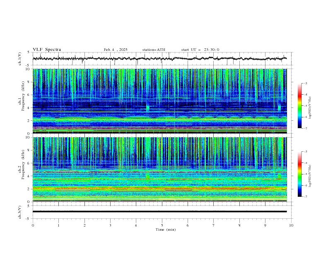Click the green 4 kHz burst near 4.4 min in ch.1
The image size is (328, 253).
[x=148, y=108]
